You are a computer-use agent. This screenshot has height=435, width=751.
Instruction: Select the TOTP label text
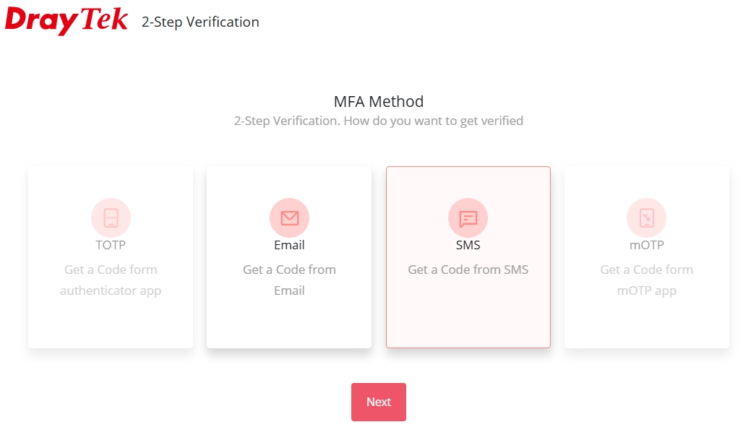tap(111, 245)
